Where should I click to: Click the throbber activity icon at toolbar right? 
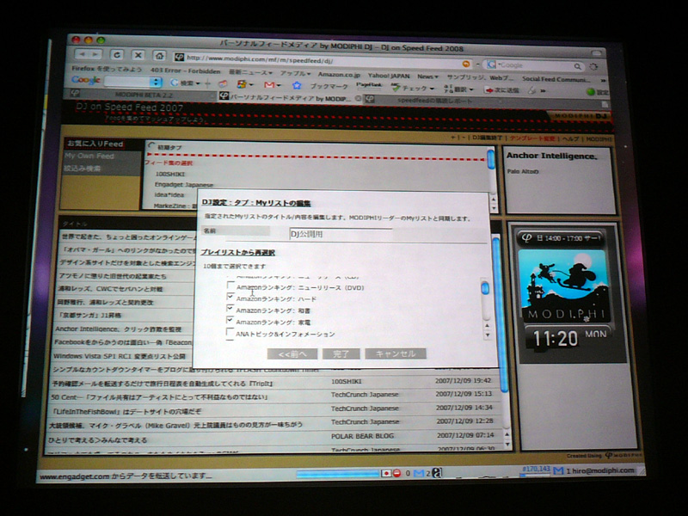593,67
